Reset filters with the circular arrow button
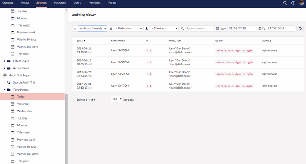306x164 pixels. tap(300, 29)
